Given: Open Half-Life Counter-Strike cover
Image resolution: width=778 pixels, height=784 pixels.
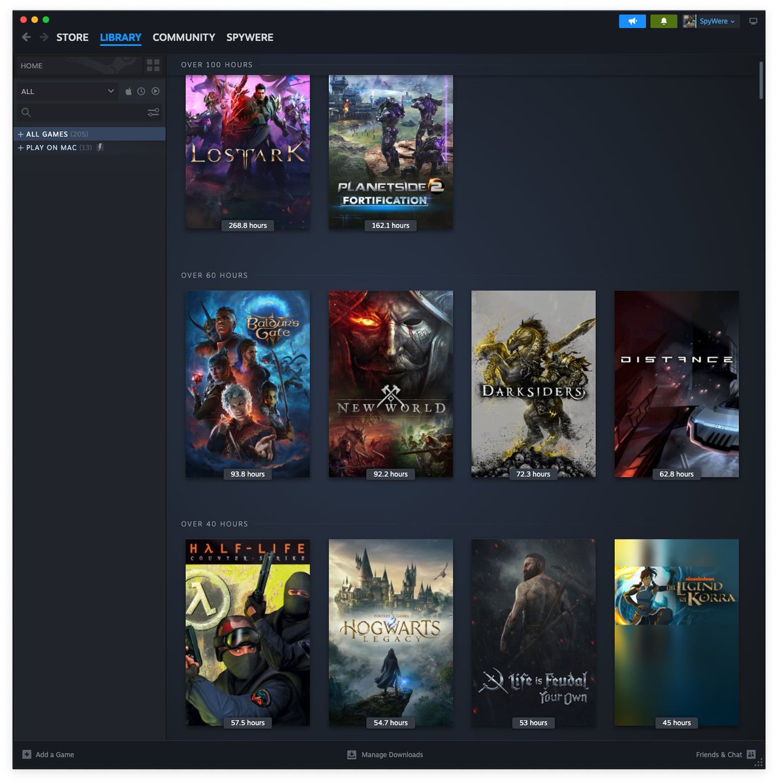Looking at the screenshot, I should (248, 632).
